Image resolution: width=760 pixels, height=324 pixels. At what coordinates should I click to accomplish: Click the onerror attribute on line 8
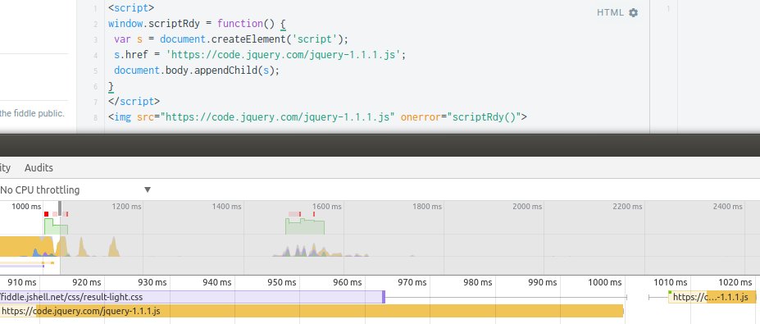pyautogui.click(x=421, y=117)
